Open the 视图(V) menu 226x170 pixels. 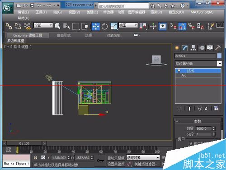[74, 12]
